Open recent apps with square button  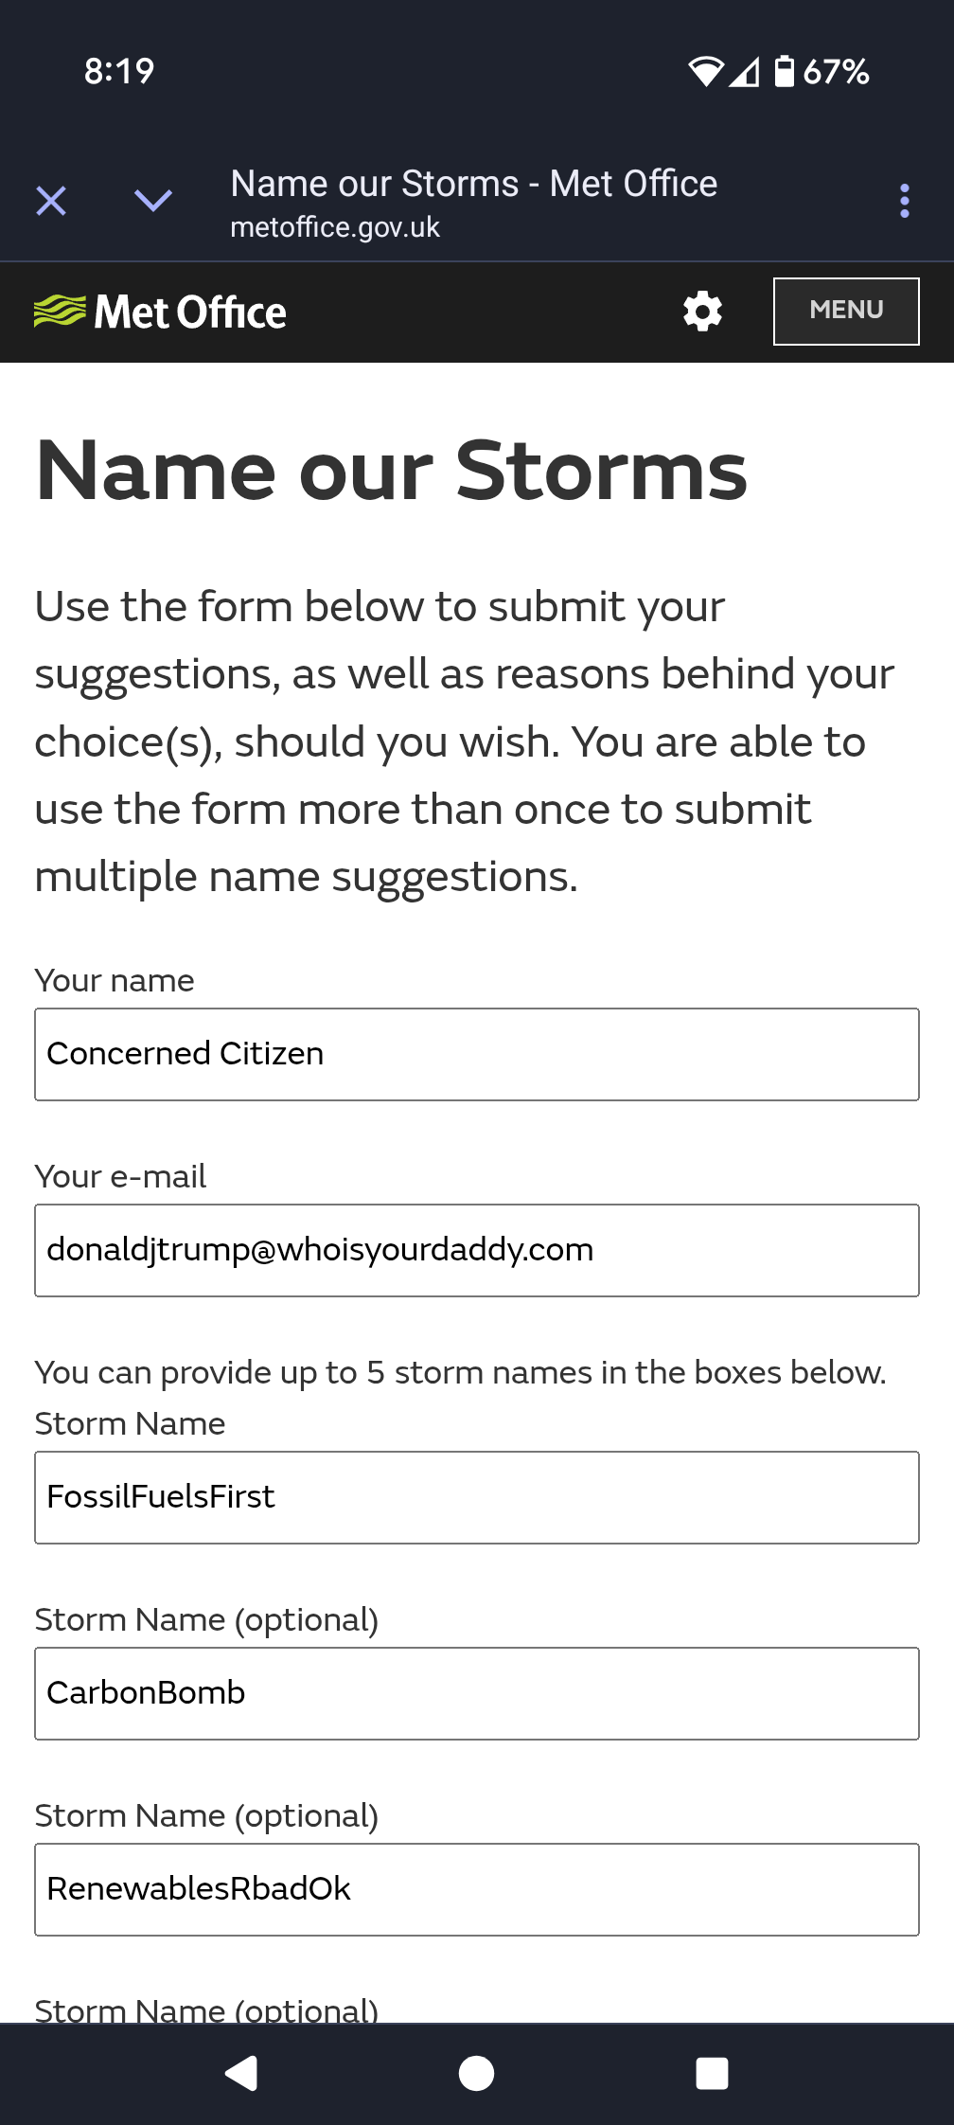tap(712, 2073)
